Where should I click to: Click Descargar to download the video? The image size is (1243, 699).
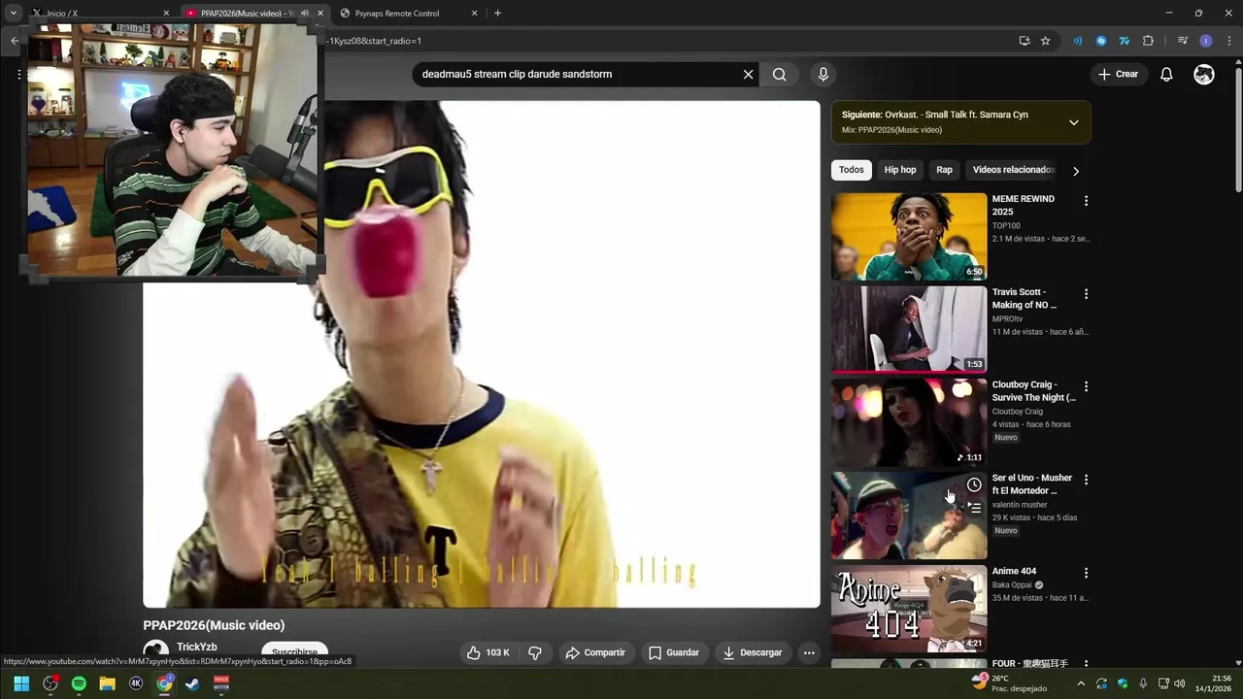[x=753, y=652]
